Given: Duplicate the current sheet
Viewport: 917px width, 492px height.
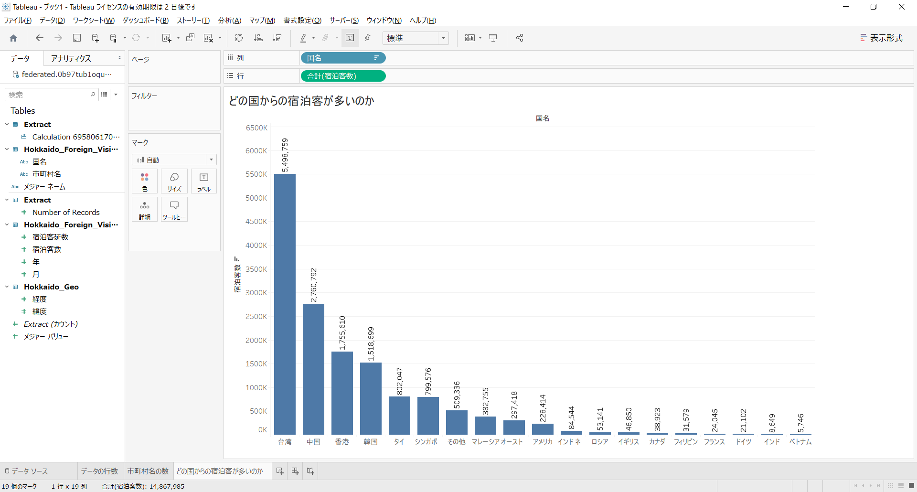Looking at the screenshot, I should pyautogui.click(x=190, y=38).
